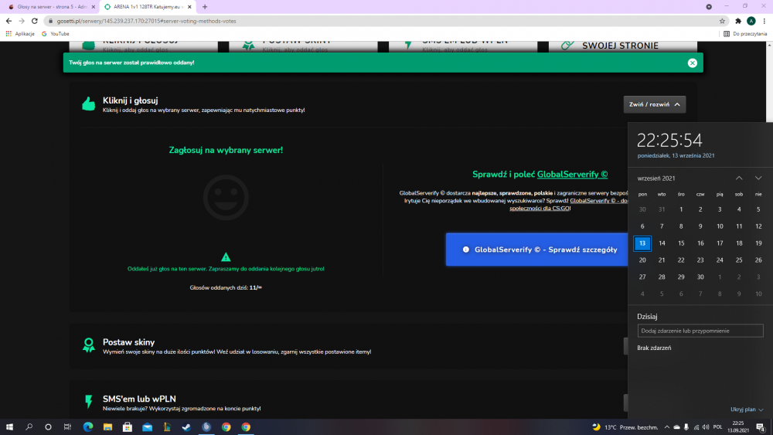Screen dimensions: 773x435
Task: Go back in browser history
Action: click(9, 21)
